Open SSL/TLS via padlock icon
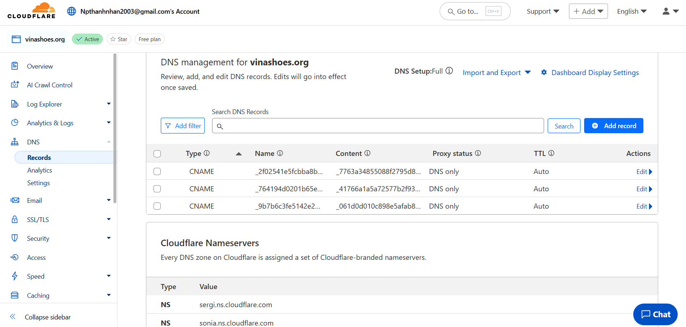Viewport: 686px width, 327px height. 15,219
